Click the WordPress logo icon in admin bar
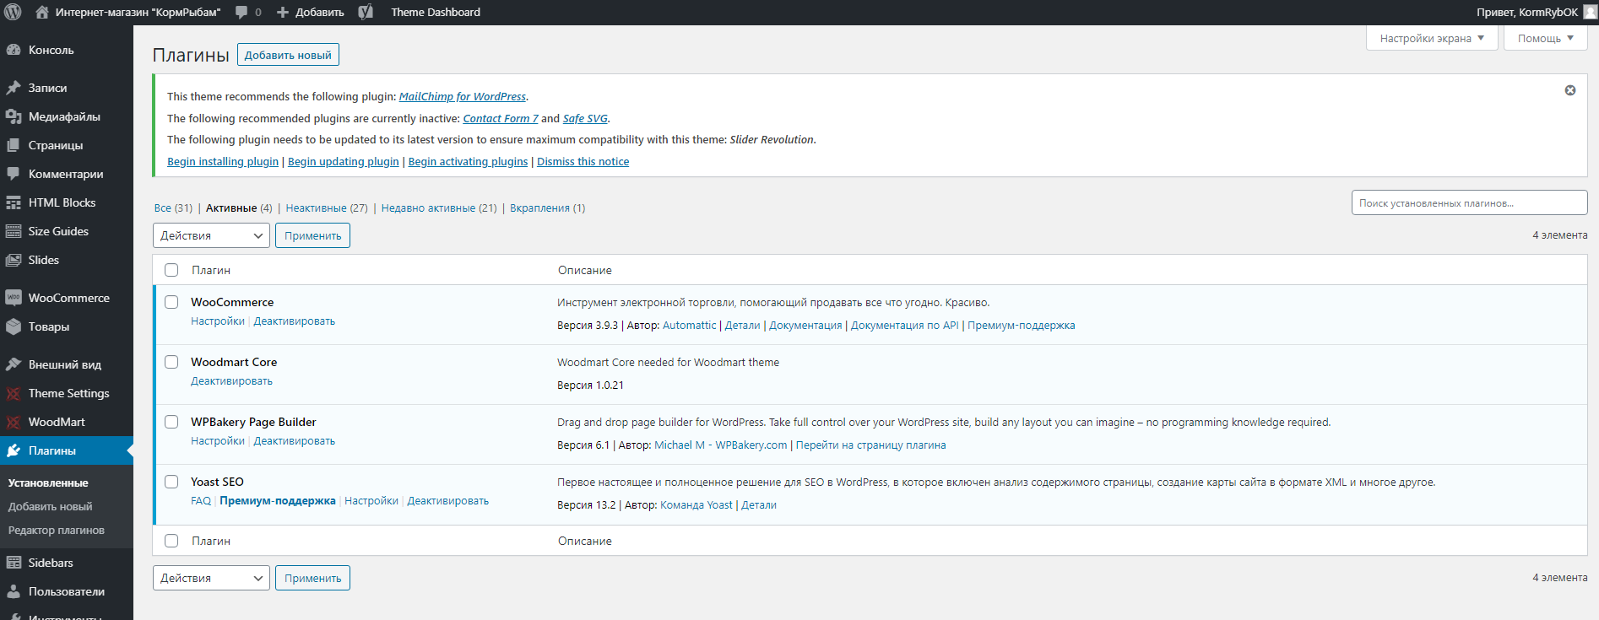Screen dimensions: 1599x620 coord(13,12)
